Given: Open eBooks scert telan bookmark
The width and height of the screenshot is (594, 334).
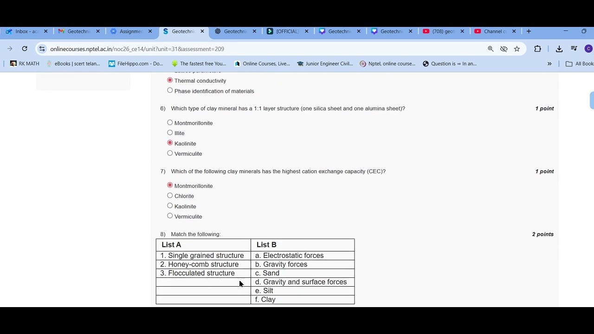Looking at the screenshot, I should pyautogui.click(x=73, y=64).
